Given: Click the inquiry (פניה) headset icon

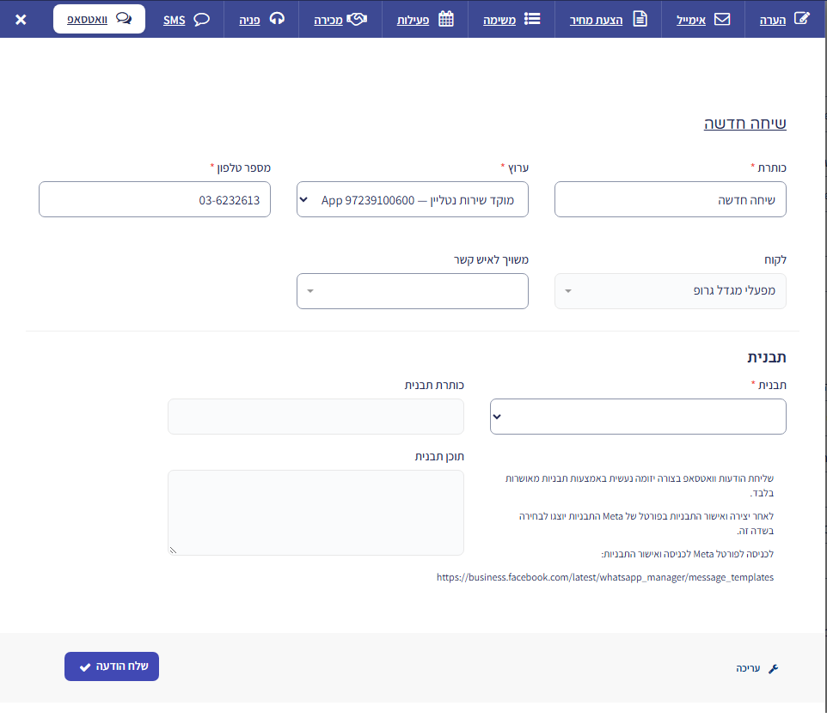Looking at the screenshot, I should click(277, 18).
